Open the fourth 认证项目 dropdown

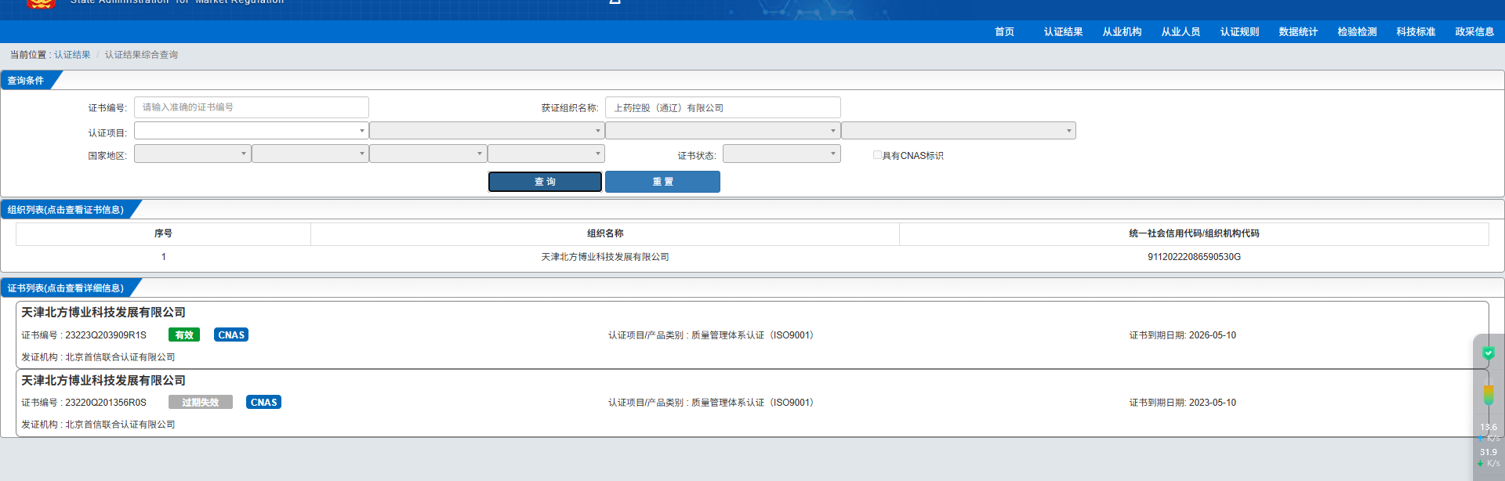959,131
